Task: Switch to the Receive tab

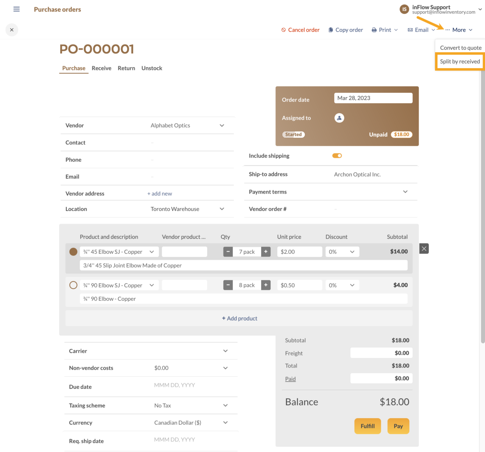Action: [x=102, y=68]
